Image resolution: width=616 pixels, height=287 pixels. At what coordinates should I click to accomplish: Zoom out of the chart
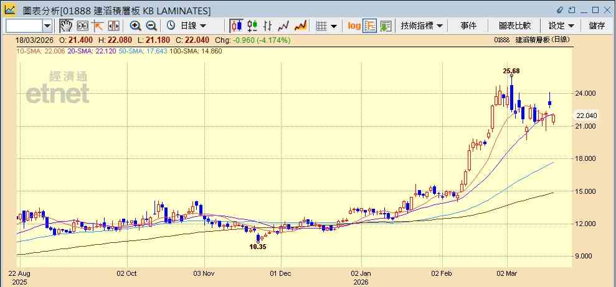151,26
